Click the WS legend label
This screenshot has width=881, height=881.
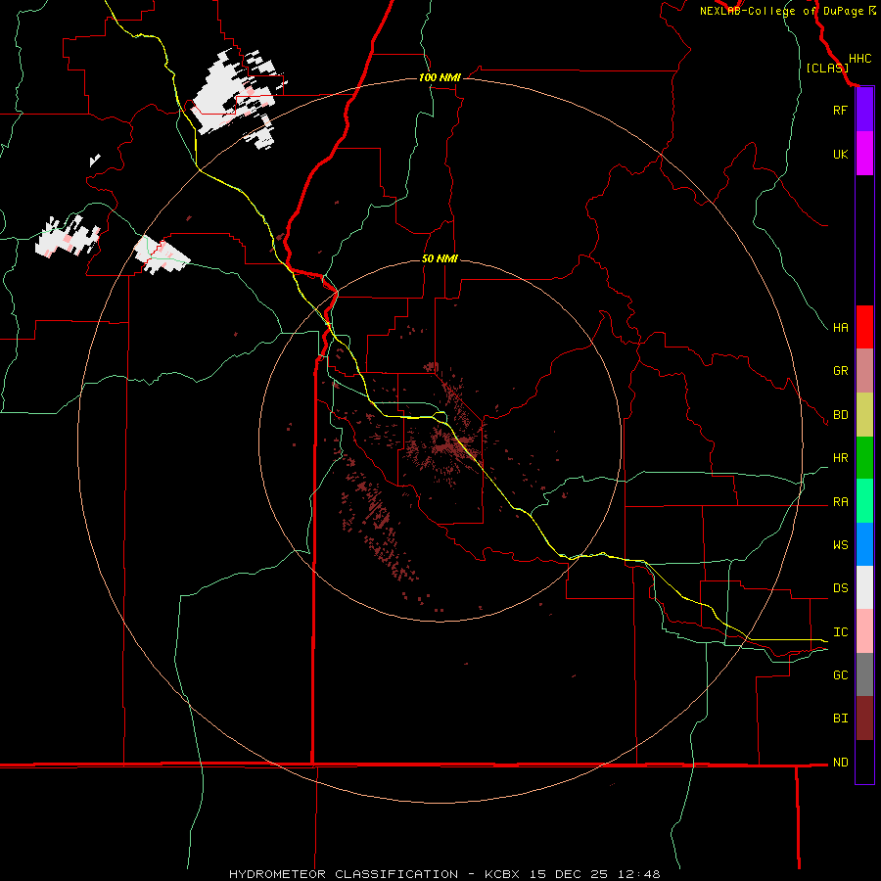(840, 544)
